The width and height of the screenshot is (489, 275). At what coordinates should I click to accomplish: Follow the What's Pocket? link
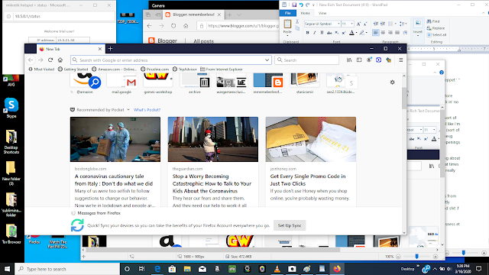[x=147, y=110]
